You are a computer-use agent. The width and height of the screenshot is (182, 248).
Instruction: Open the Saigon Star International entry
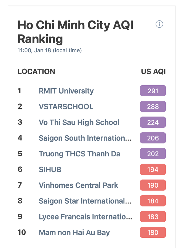(85, 201)
